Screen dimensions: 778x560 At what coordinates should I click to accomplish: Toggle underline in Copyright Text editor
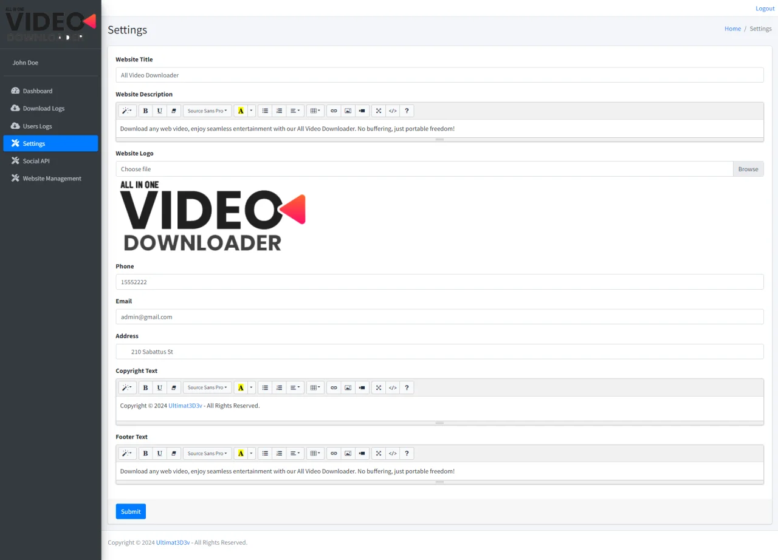[x=159, y=388]
